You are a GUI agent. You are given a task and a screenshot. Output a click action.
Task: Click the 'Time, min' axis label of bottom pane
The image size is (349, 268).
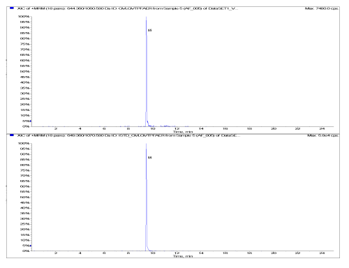(183, 256)
